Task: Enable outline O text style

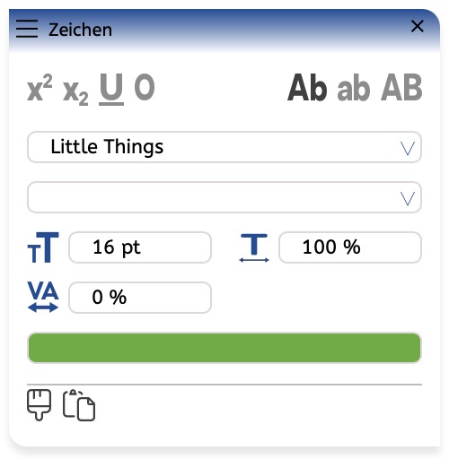Action: [x=145, y=87]
